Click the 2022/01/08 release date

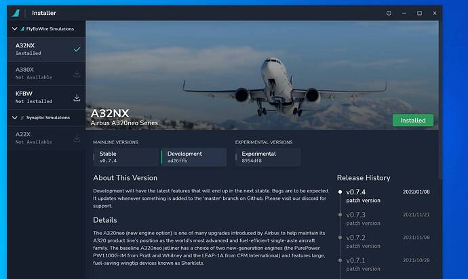416,192
